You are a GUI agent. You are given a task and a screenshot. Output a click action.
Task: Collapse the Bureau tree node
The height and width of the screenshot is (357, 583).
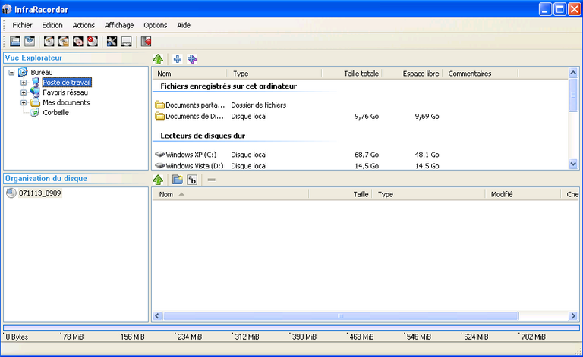(x=11, y=72)
